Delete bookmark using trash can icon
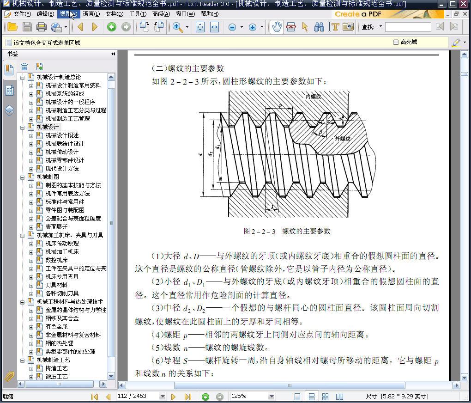Viewport: 471px width, 403px height. click(x=24, y=67)
